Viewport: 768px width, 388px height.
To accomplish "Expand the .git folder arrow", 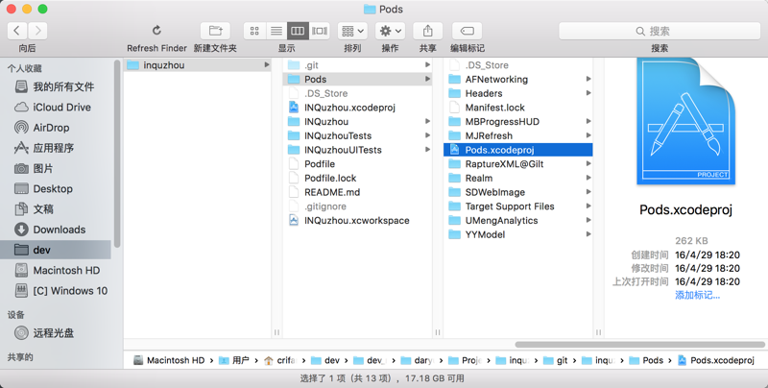I will [x=427, y=64].
